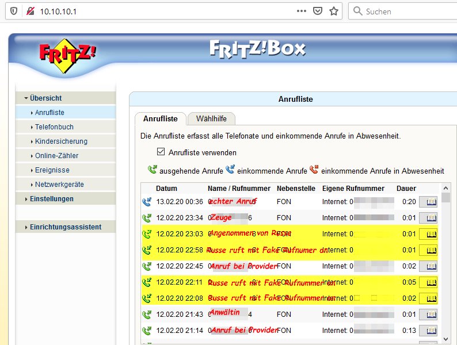The image size is (457, 345).
Task: Toggle the 'Anrufliste verwenden' checkbox
Action: pos(161,152)
